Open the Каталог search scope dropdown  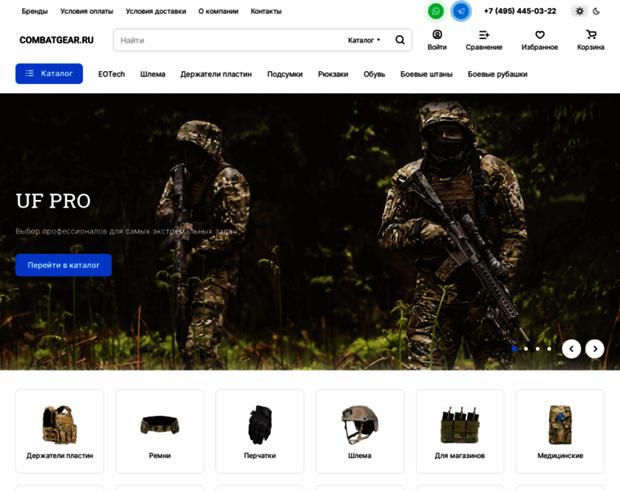364,40
